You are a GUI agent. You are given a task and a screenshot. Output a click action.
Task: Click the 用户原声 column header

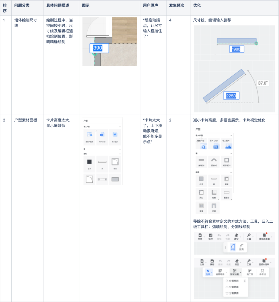point(150,5)
